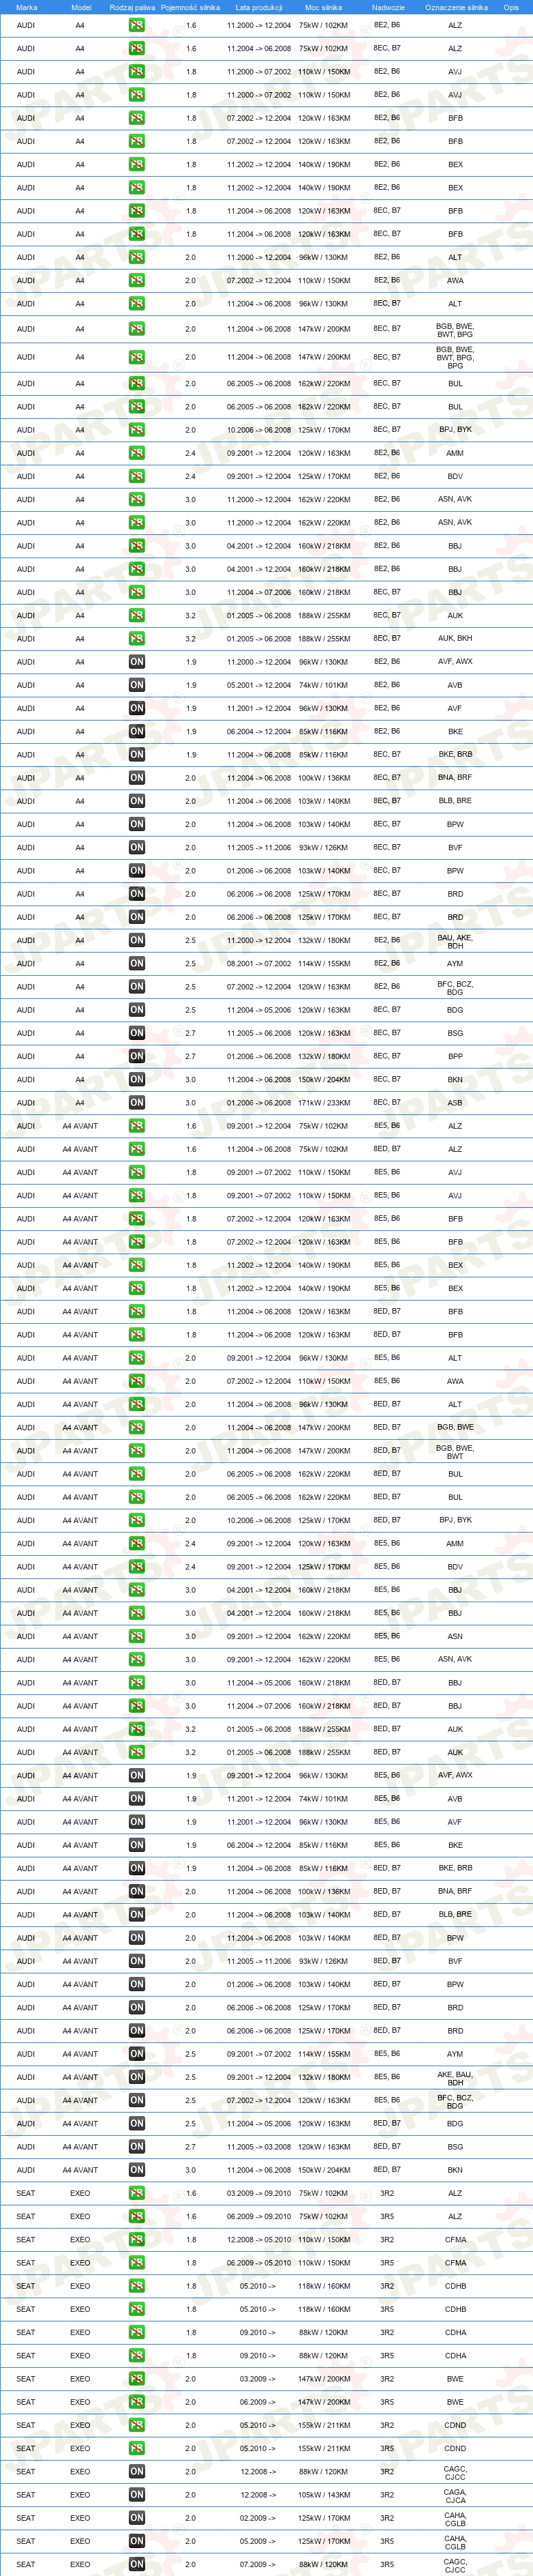533x2576 pixels.
Task: Click petrol icon in AMM 8E5, B6 row
Action: click(137, 1543)
